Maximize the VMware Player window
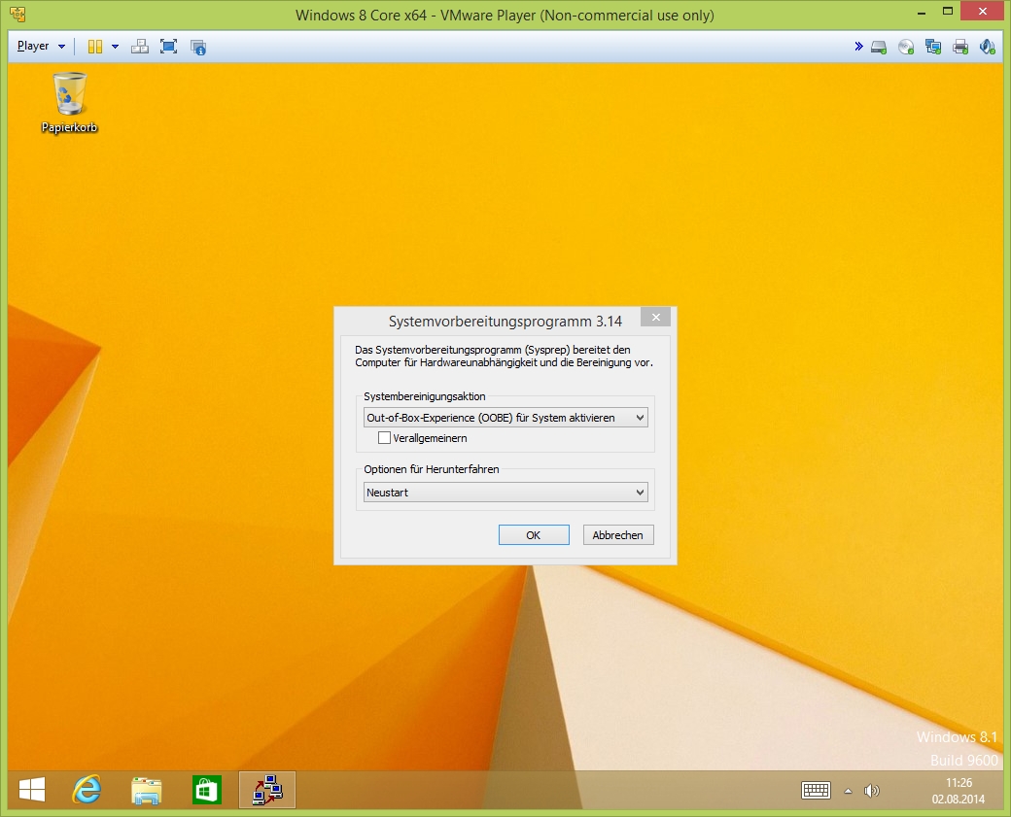1011x817 pixels. 948,12
